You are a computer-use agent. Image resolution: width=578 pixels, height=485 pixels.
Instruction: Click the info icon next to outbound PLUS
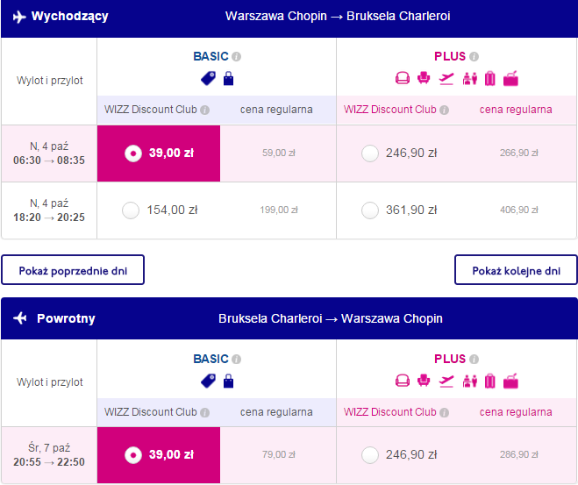coord(474,57)
